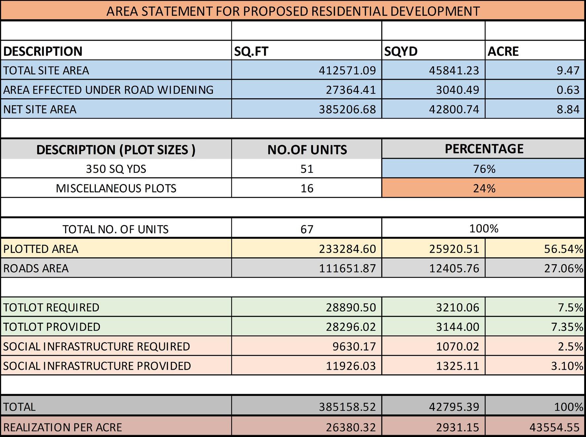
Task: Select the 56.54% cell
Action: coord(535,248)
